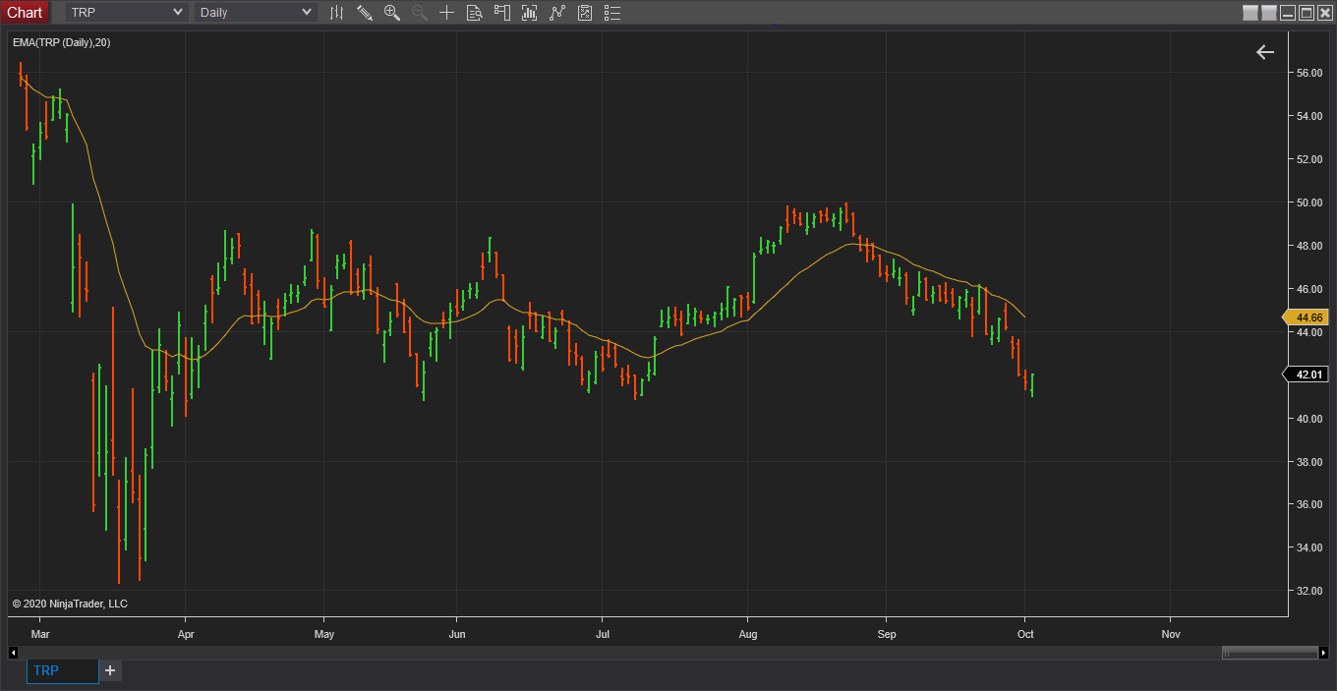Show the Data Box window icon
Screen dimensions: 1337x691
click(474, 13)
